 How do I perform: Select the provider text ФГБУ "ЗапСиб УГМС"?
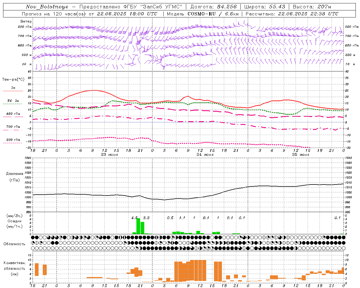click(153, 7)
